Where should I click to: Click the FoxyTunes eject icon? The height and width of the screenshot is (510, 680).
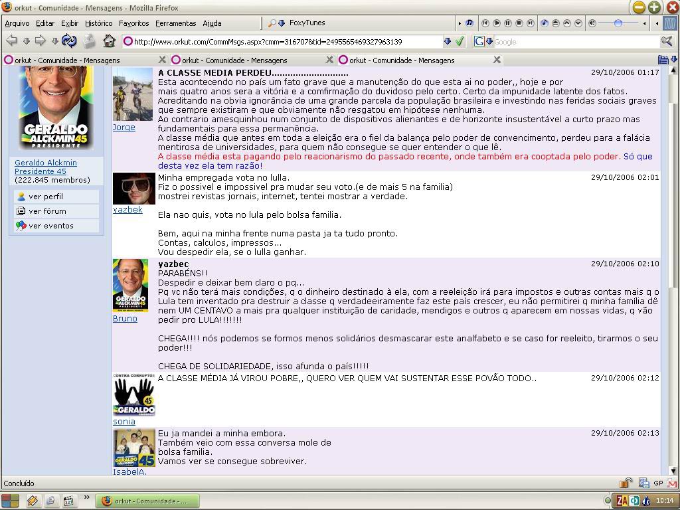click(556, 23)
